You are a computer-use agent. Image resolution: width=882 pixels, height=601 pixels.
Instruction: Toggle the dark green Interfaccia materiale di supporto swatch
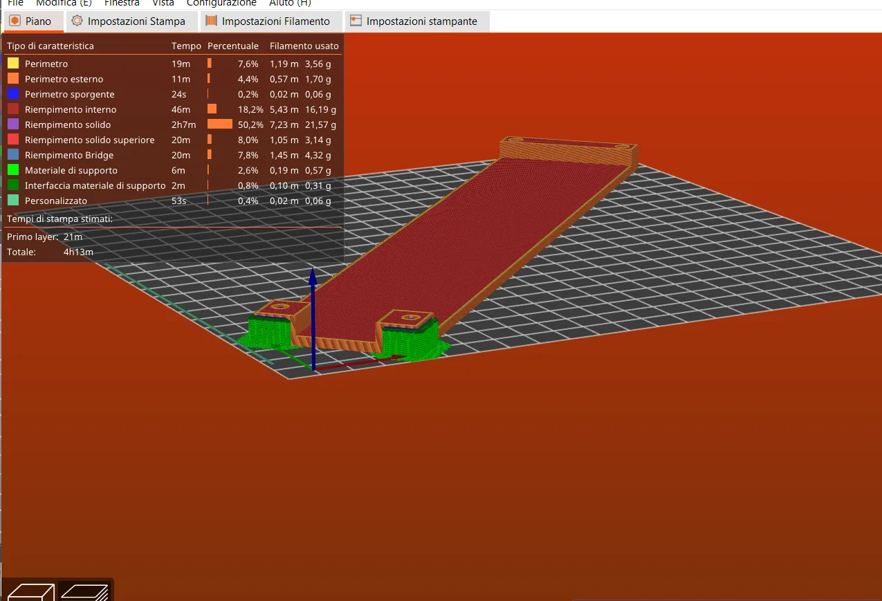13,185
